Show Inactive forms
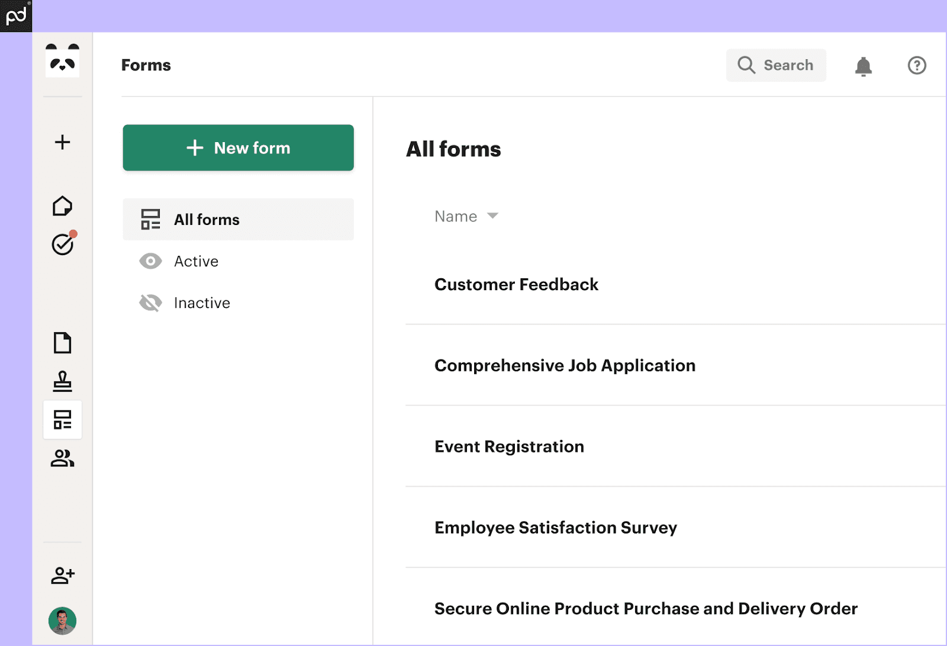Viewport: 947px width, 646px height. tap(238, 303)
